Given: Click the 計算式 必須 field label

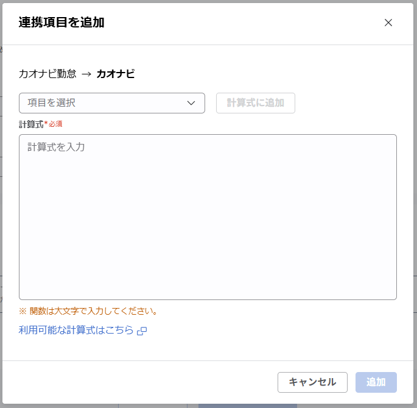Looking at the screenshot, I should pos(40,124).
